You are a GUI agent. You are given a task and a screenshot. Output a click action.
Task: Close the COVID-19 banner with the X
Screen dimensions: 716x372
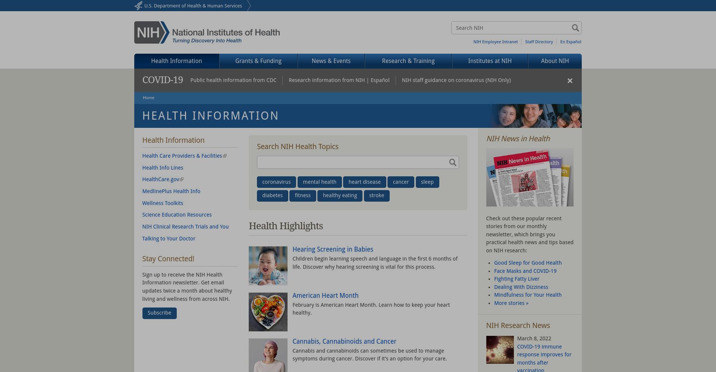tap(570, 81)
